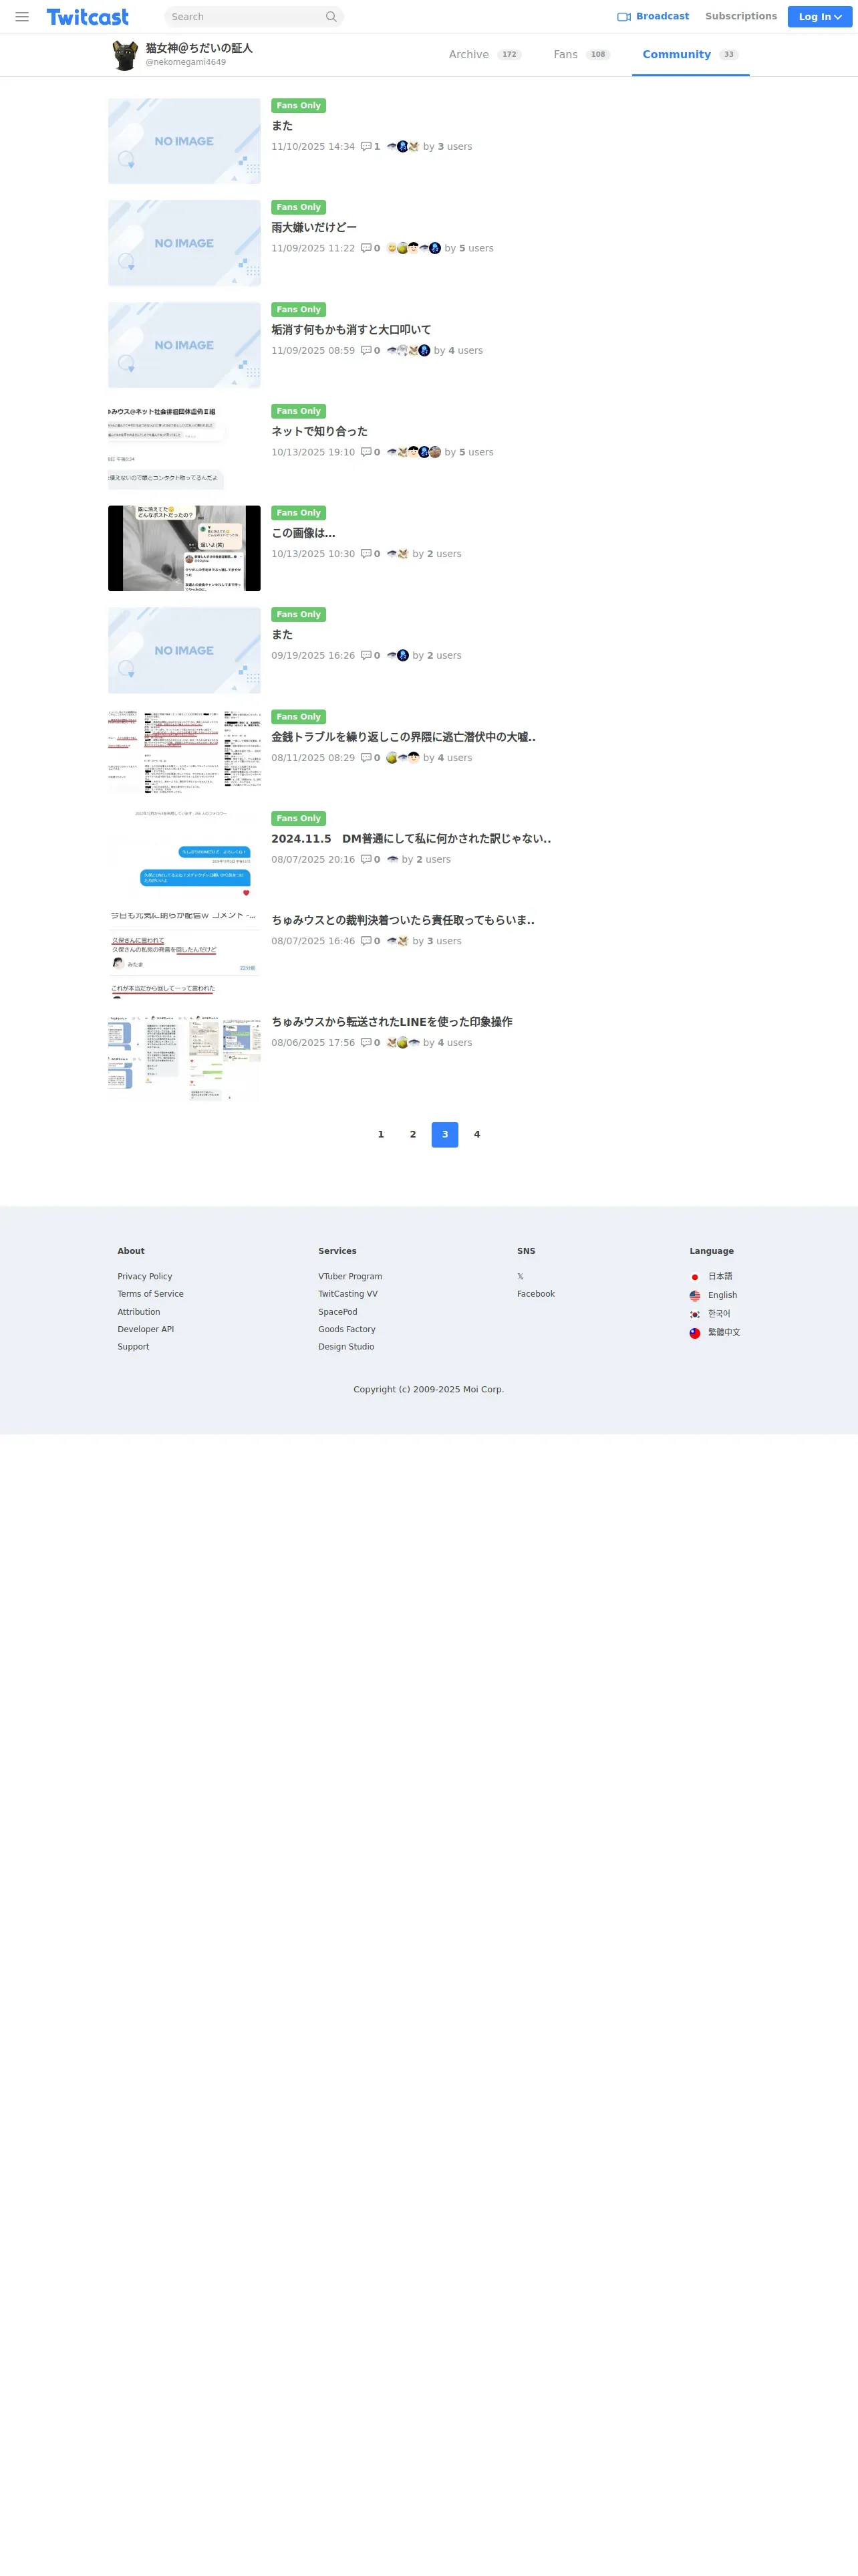This screenshot has width=858, height=2576.
Task: Open the Facebook link in footer
Action: point(537,1295)
